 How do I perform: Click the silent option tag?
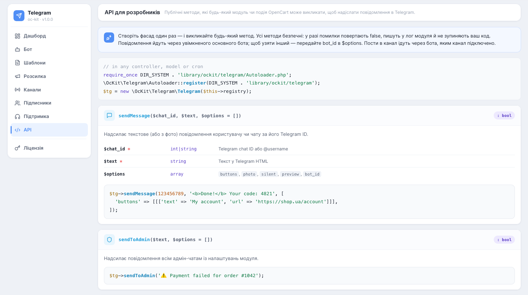269,174
